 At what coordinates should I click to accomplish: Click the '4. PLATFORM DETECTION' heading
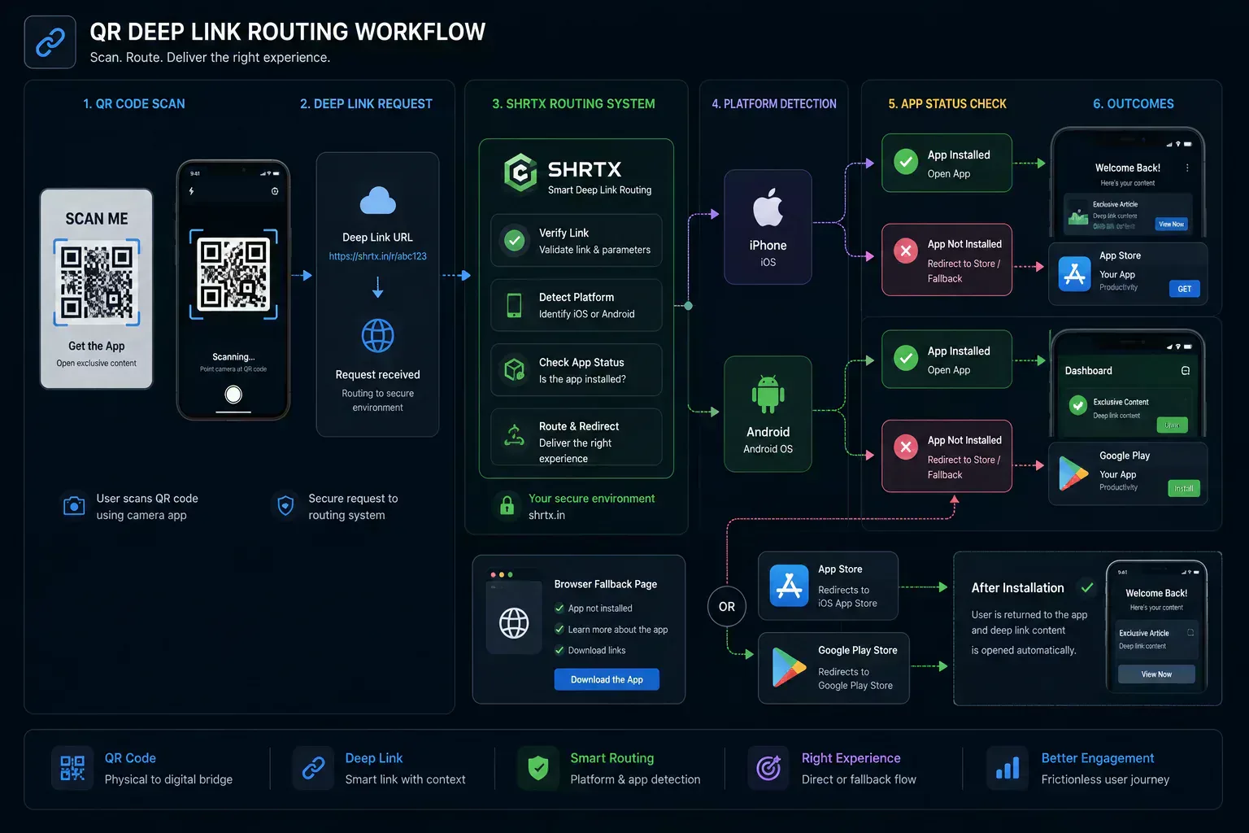pyautogui.click(x=774, y=103)
